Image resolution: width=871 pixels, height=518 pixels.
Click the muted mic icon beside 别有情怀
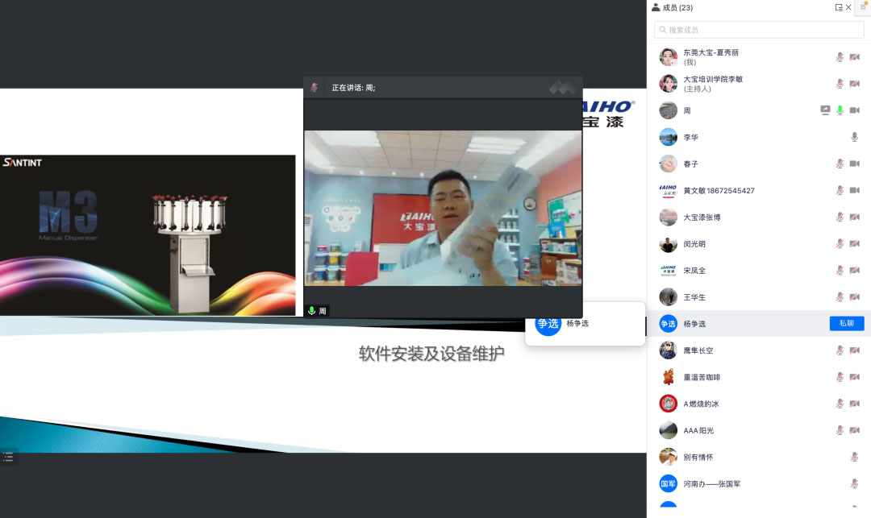pos(854,457)
